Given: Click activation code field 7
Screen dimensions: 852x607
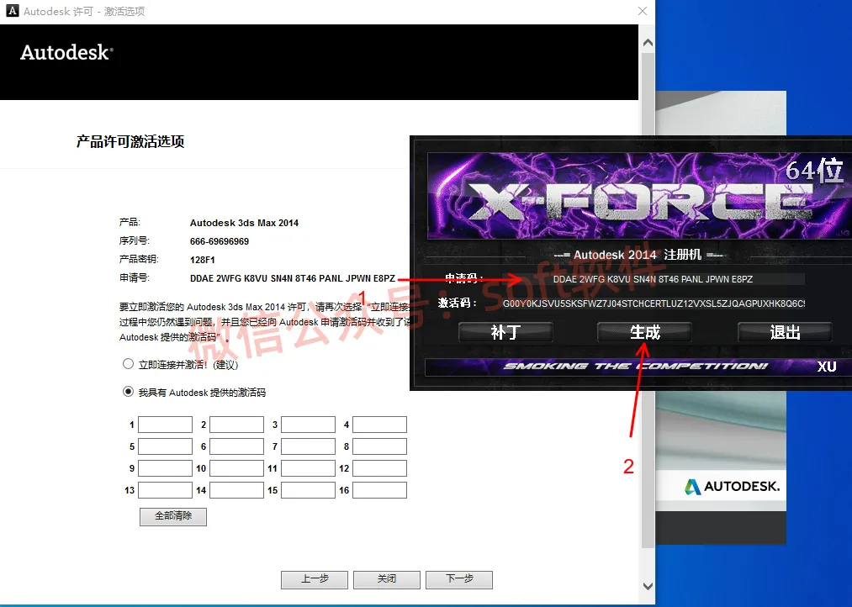Looking at the screenshot, I should [x=308, y=446].
